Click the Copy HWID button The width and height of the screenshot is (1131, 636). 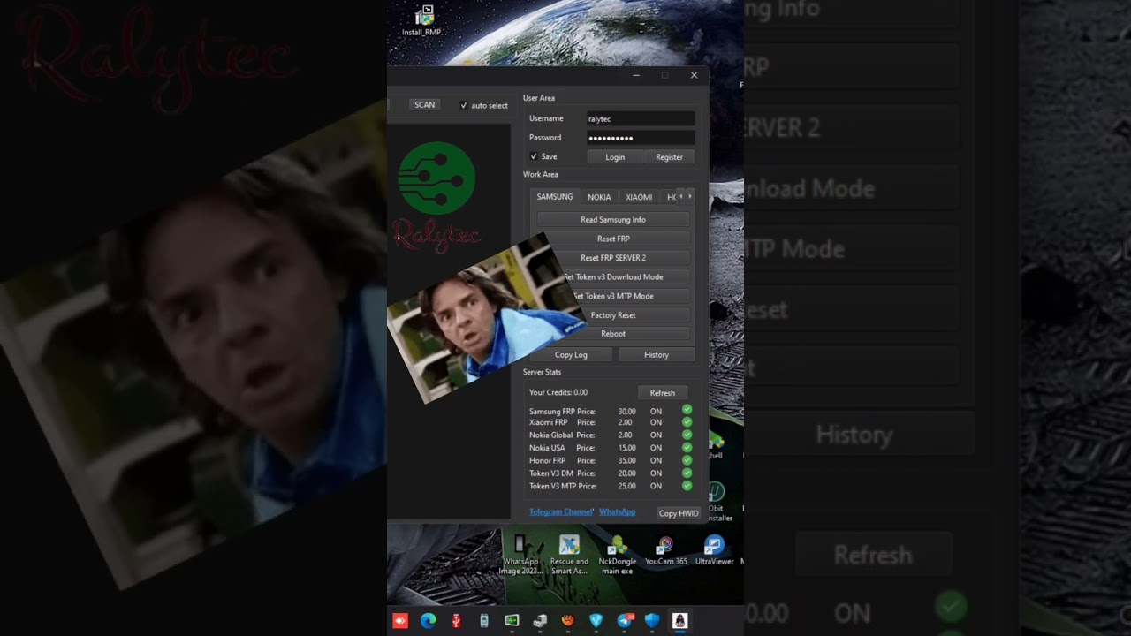point(679,513)
